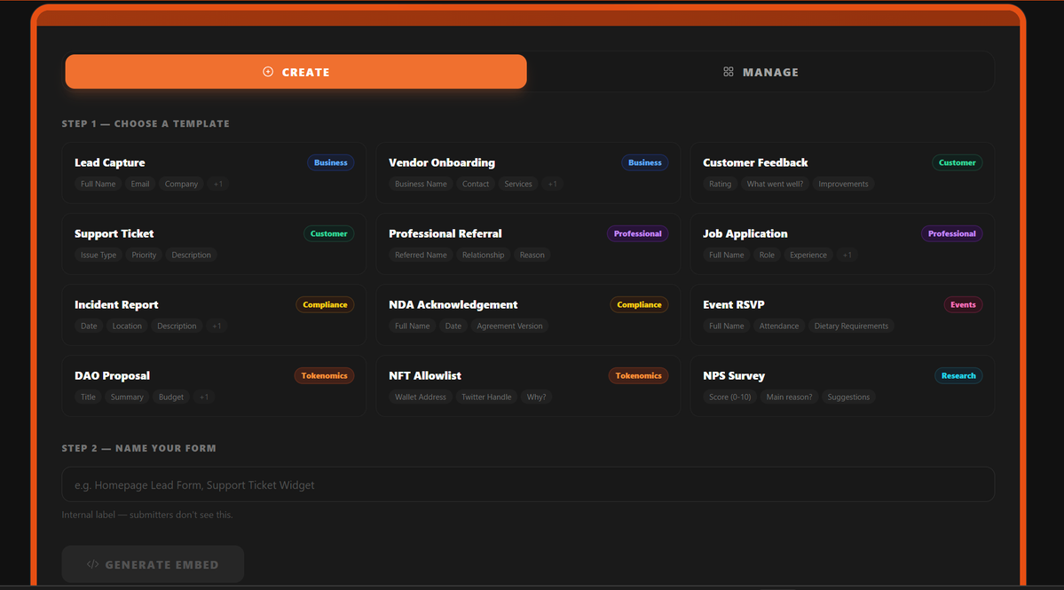Click the Research badge on NPS Survey

coord(958,375)
